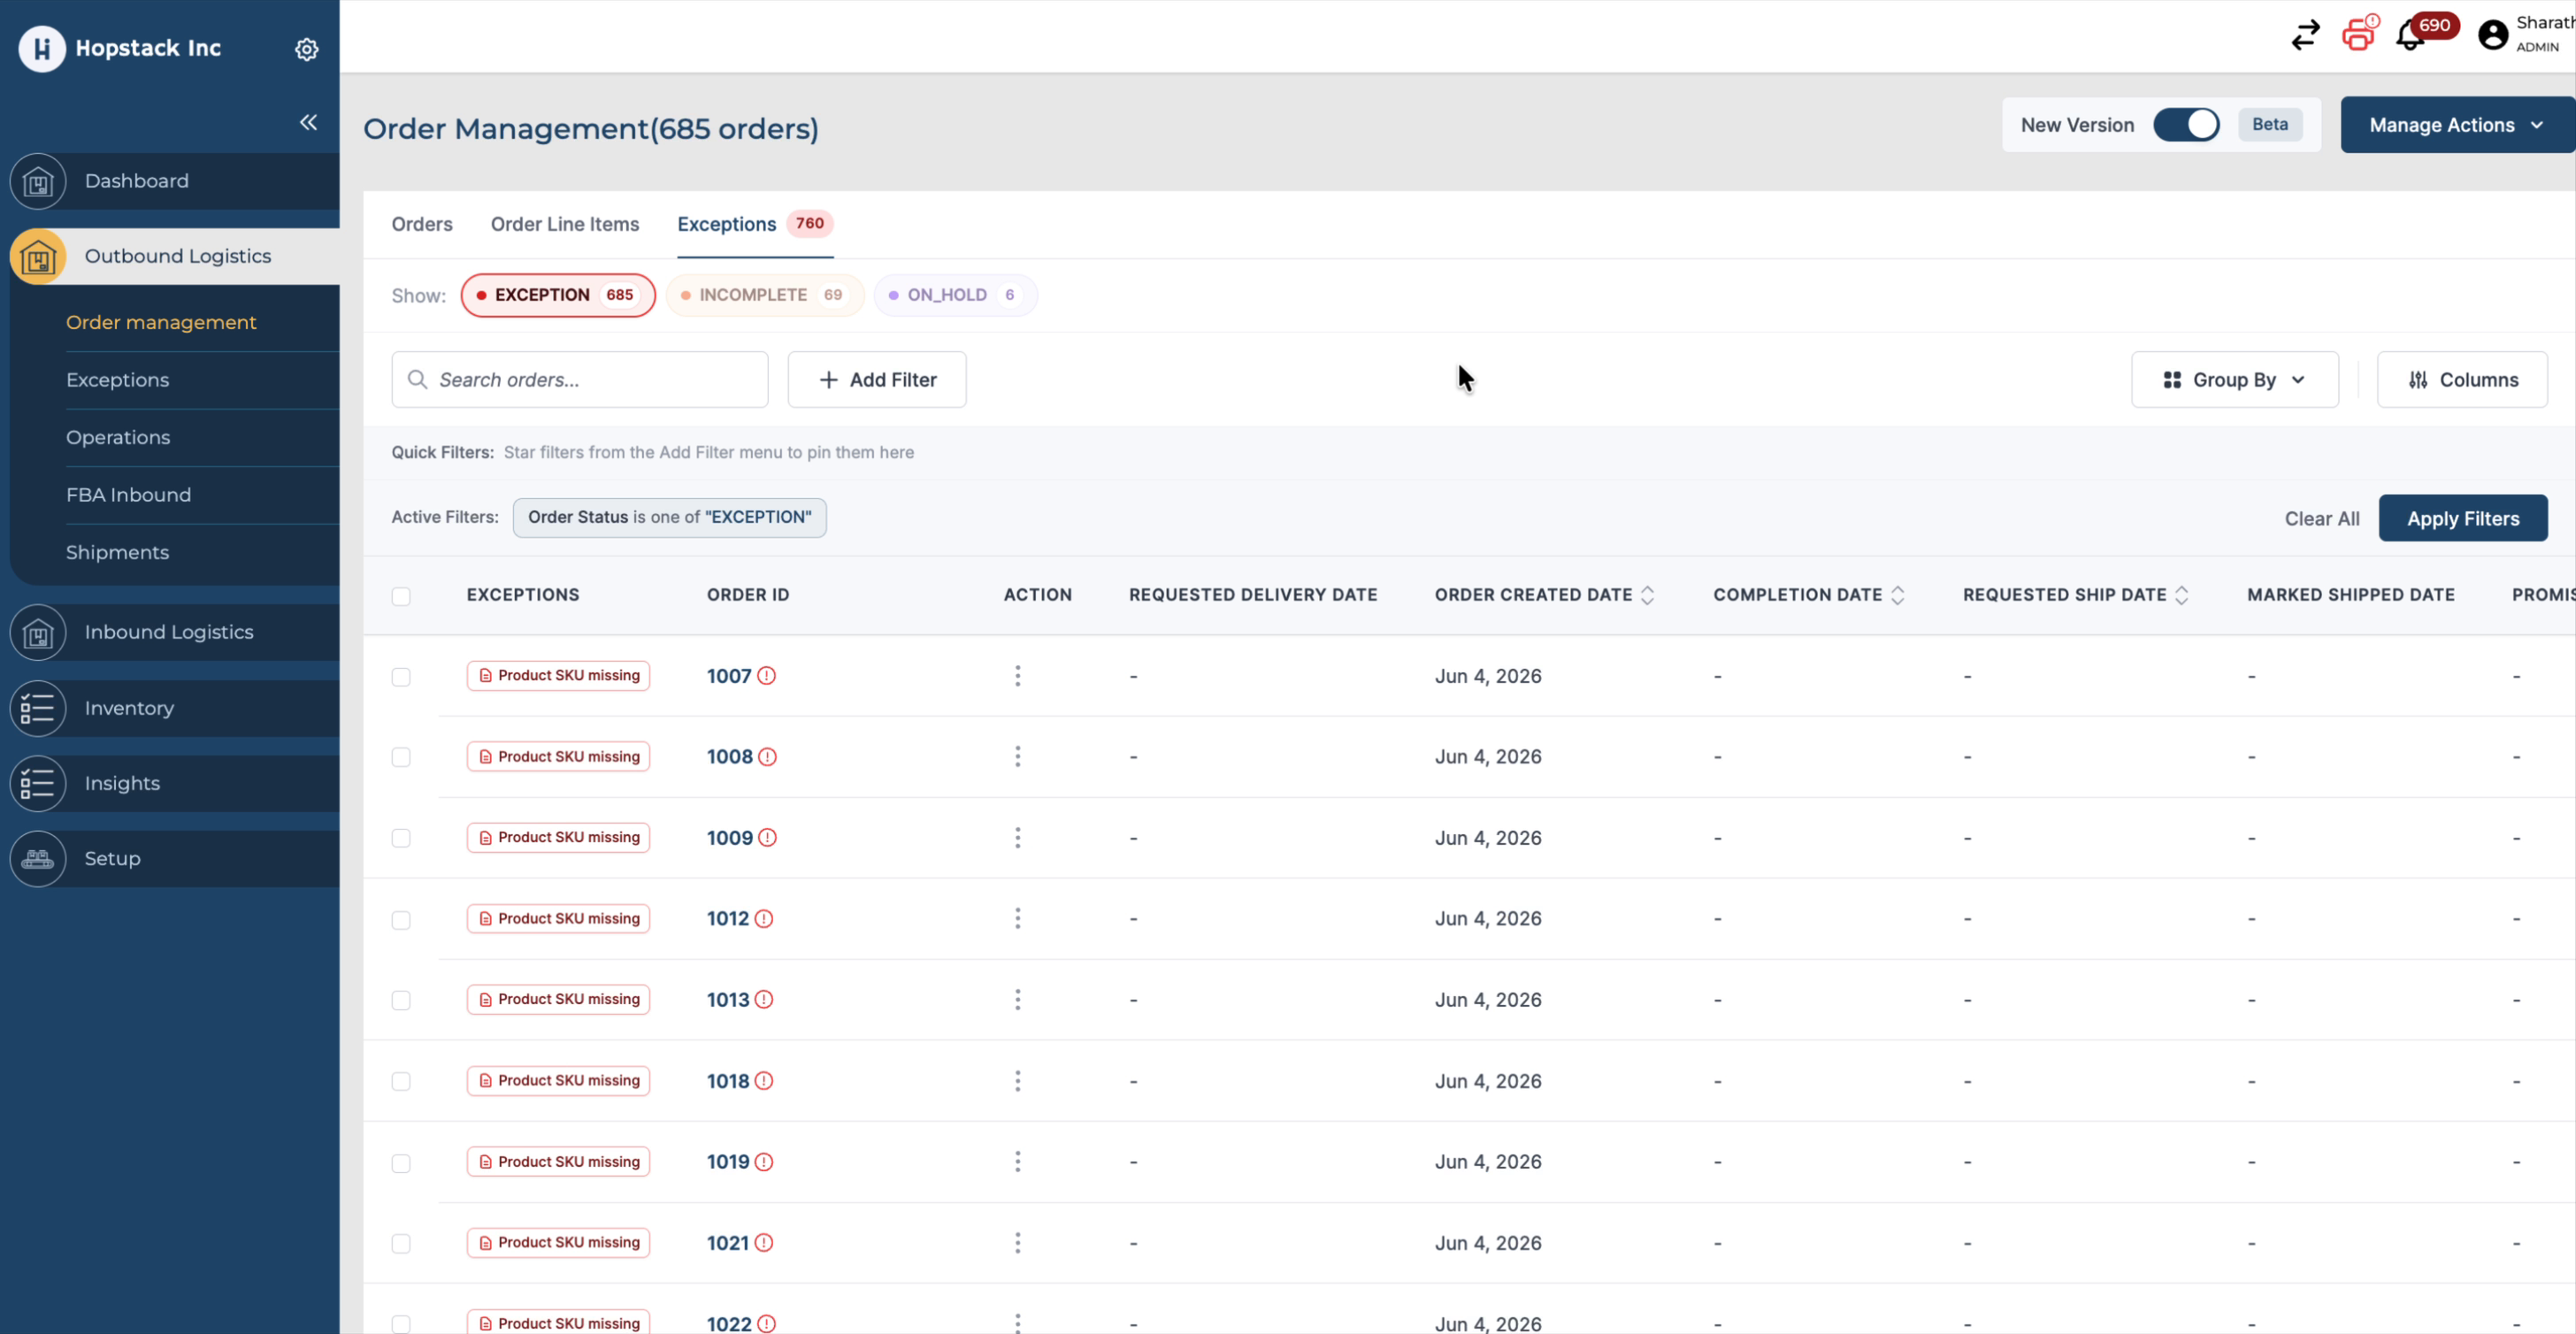
Task: Open settings gear next to Hopstack Inc
Action: click(307, 49)
